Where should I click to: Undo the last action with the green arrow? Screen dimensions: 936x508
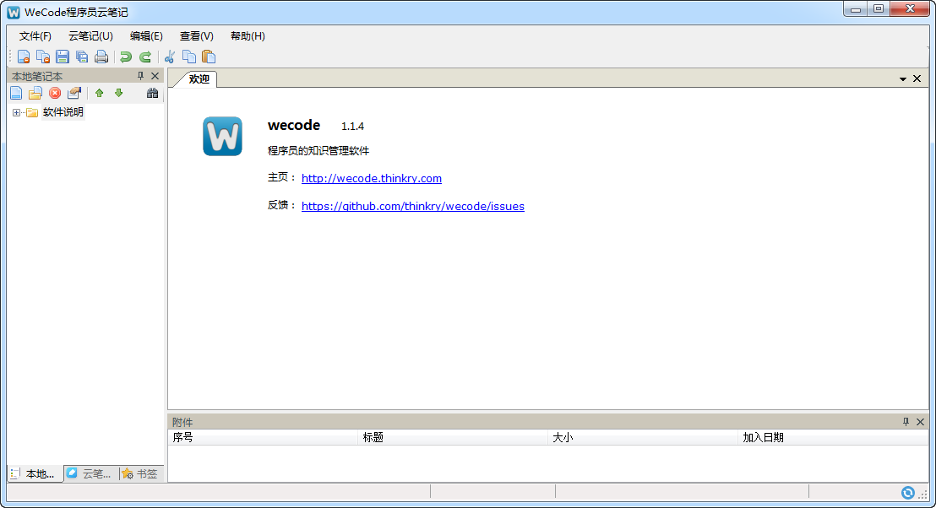[125, 57]
